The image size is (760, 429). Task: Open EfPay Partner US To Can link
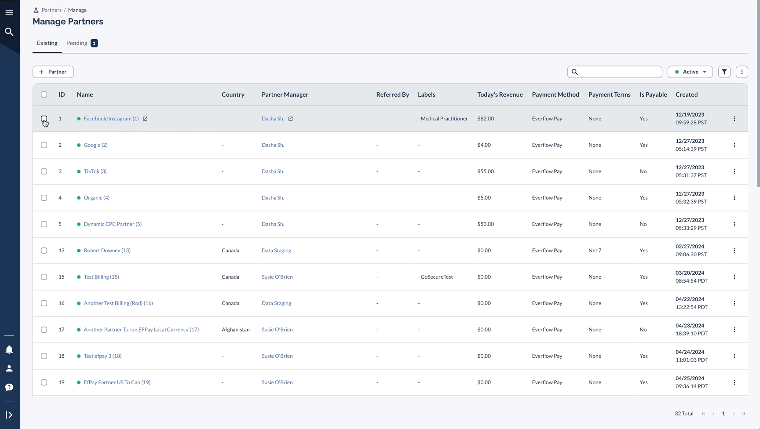(x=117, y=382)
